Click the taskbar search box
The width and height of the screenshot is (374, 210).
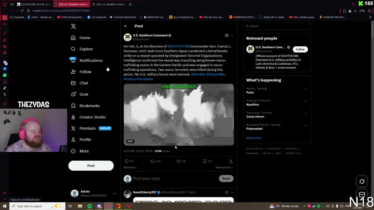(x=37, y=206)
